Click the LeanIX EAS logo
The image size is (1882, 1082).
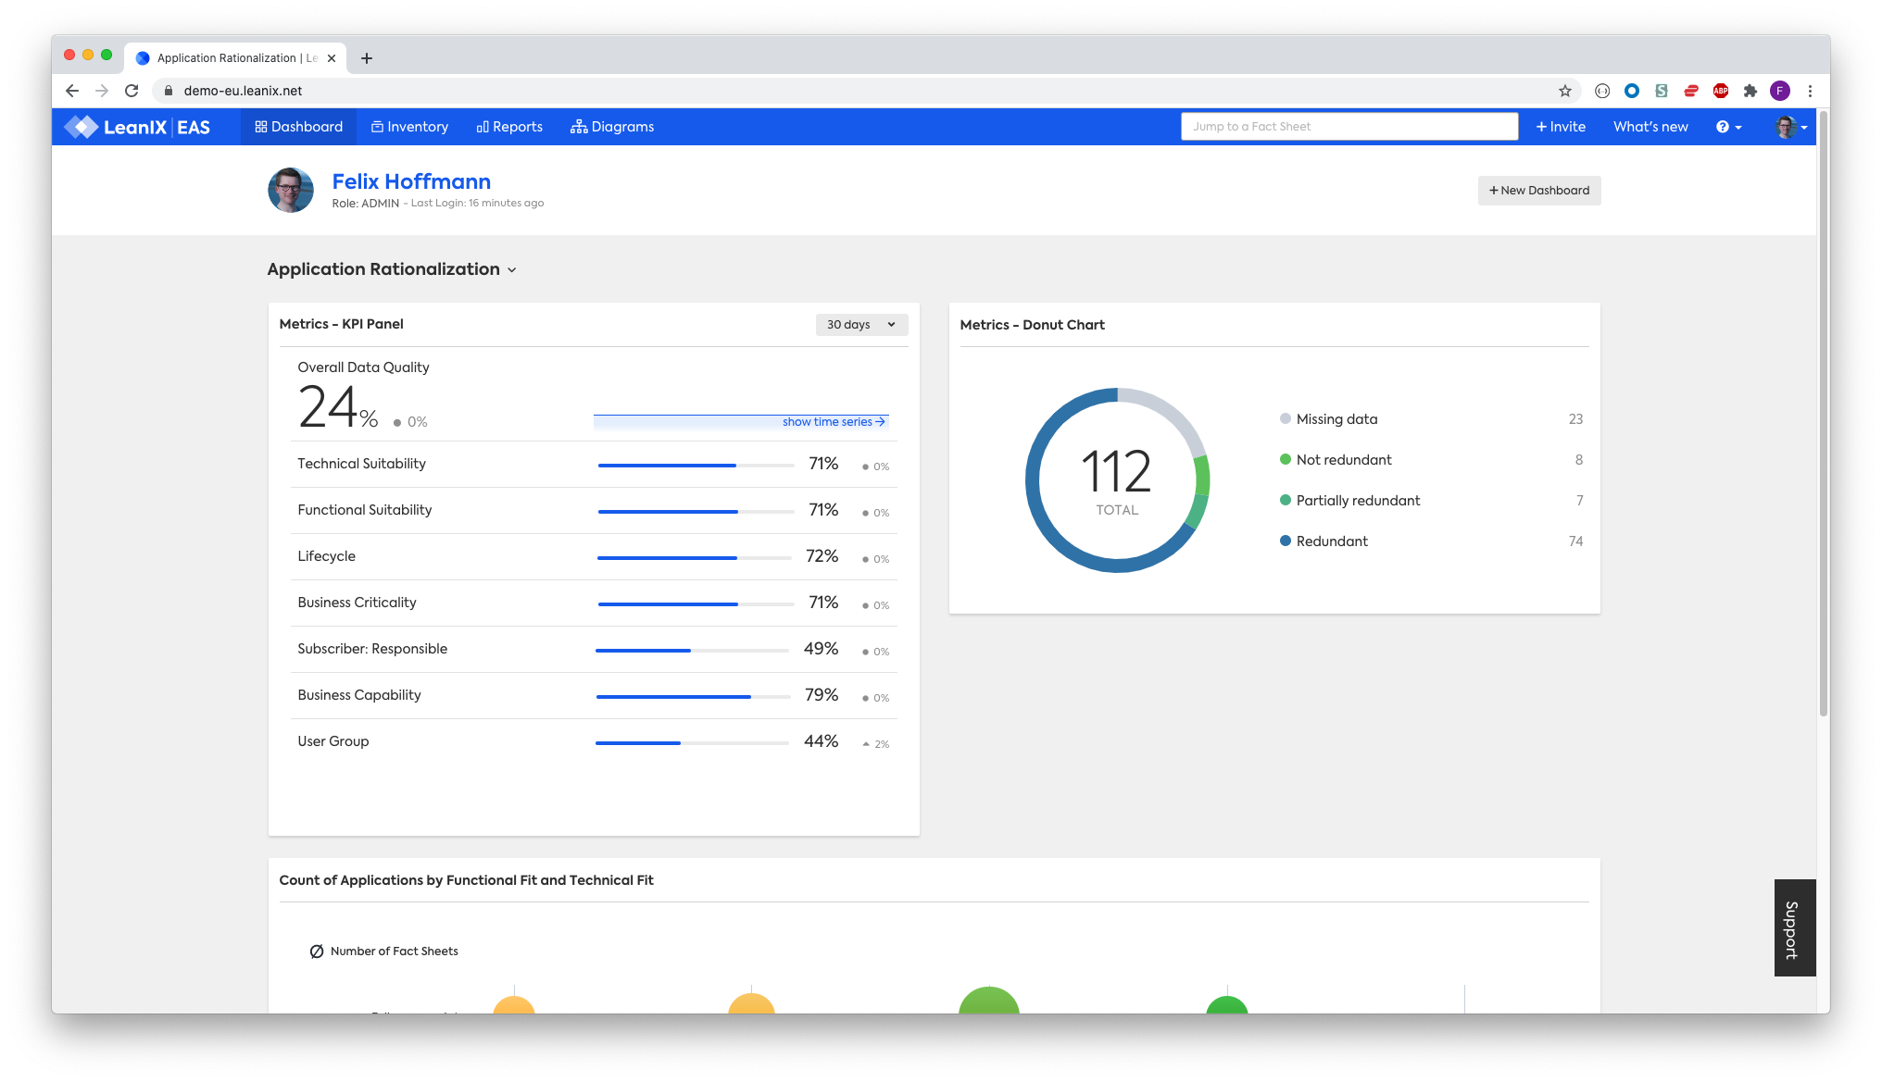(138, 127)
